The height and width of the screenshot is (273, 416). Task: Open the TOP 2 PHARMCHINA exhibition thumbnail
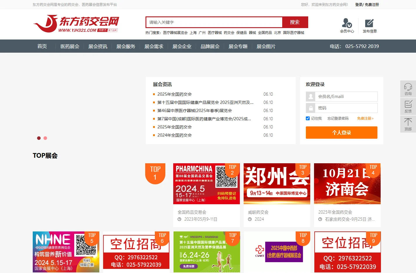pos(207,184)
